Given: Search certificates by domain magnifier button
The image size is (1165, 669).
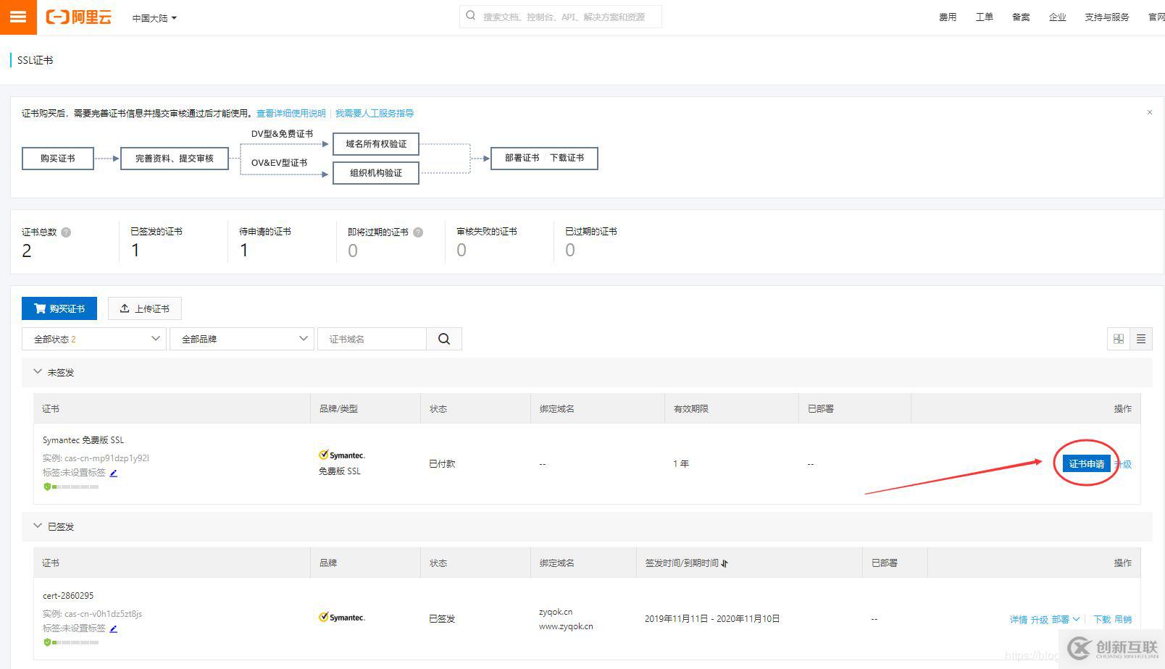Looking at the screenshot, I should (x=444, y=339).
